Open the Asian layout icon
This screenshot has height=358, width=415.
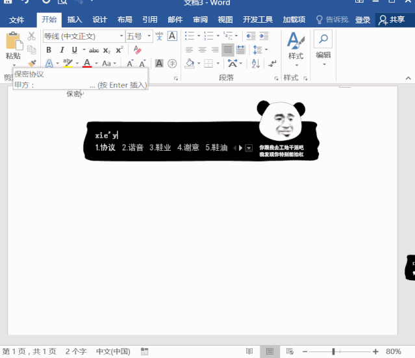(x=233, y=64)
